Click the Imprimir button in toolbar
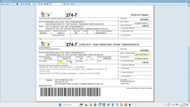 [x=3, y=4]
